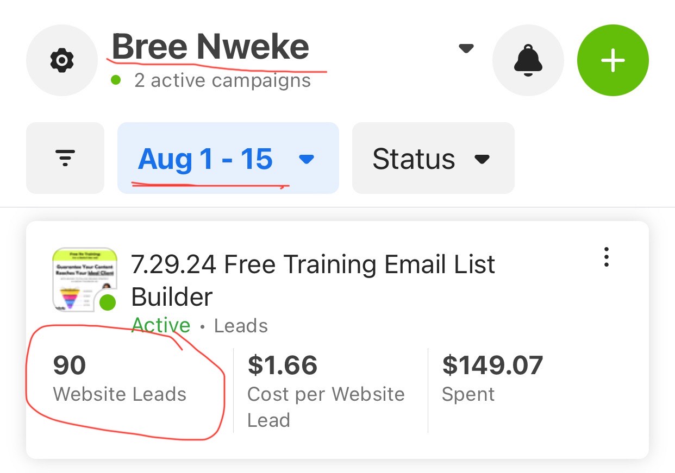Expand the account switcher arrow
This screenshot has width=675, height=473.
[x=466, y=48]
